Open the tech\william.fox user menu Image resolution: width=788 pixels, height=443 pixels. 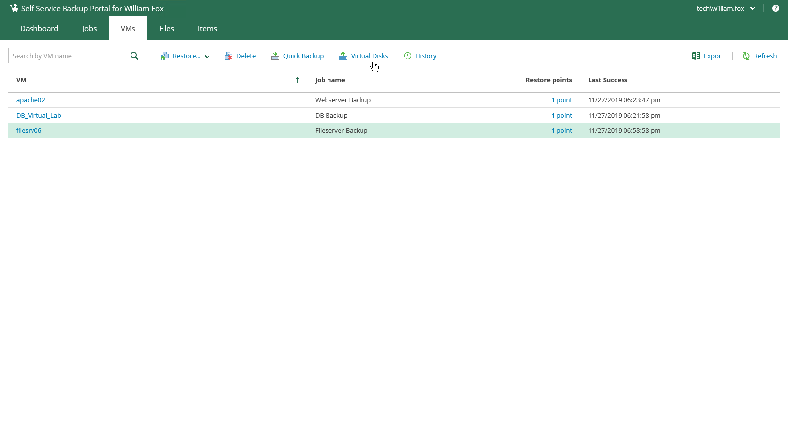point(725,8)
